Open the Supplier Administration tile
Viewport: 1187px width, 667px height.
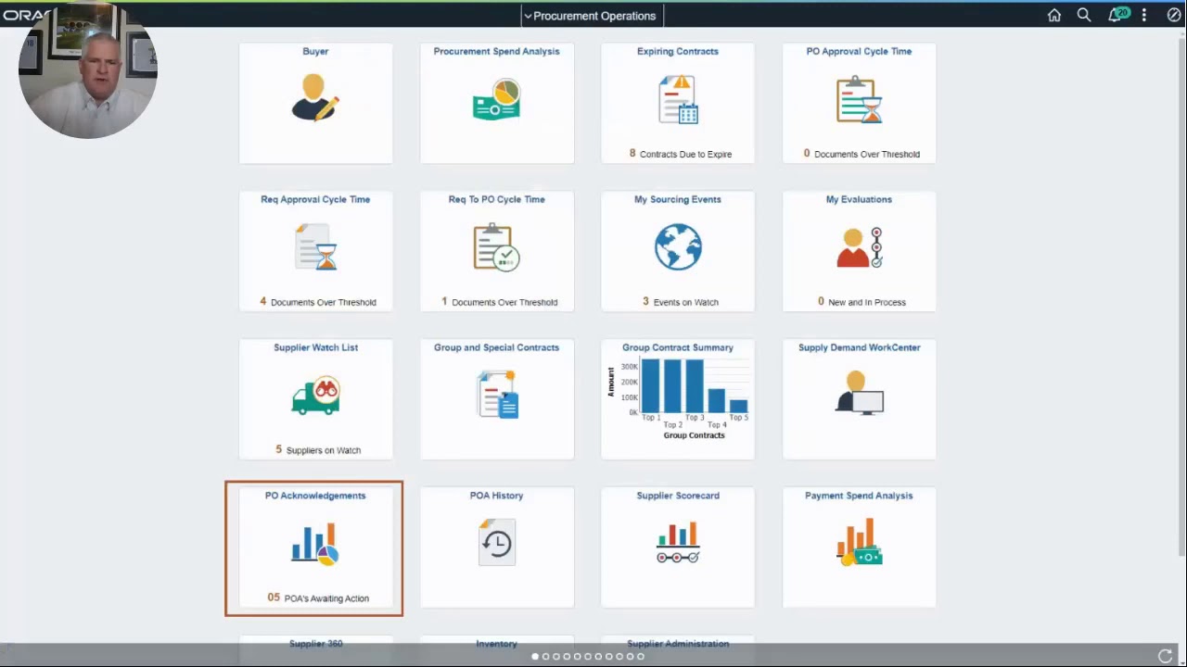click(x=678, y=650)
